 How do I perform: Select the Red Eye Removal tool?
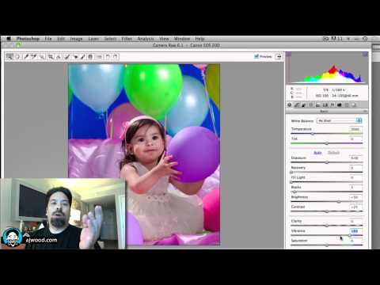tap(75, 56)
